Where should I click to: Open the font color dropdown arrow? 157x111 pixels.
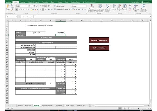(37, 10)
